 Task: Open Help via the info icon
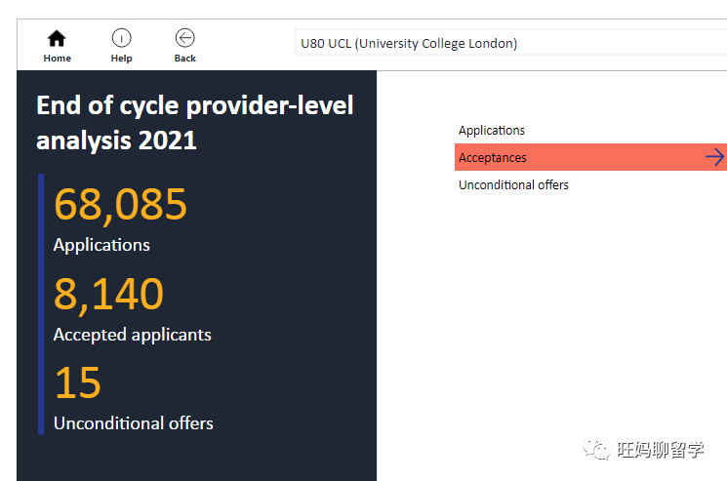(x=121, y=38)
